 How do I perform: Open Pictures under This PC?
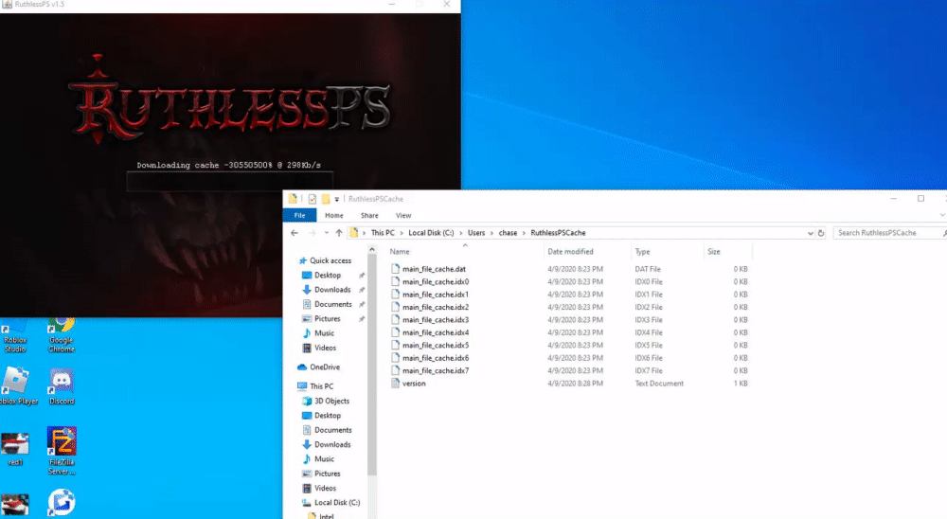[327, 474]
